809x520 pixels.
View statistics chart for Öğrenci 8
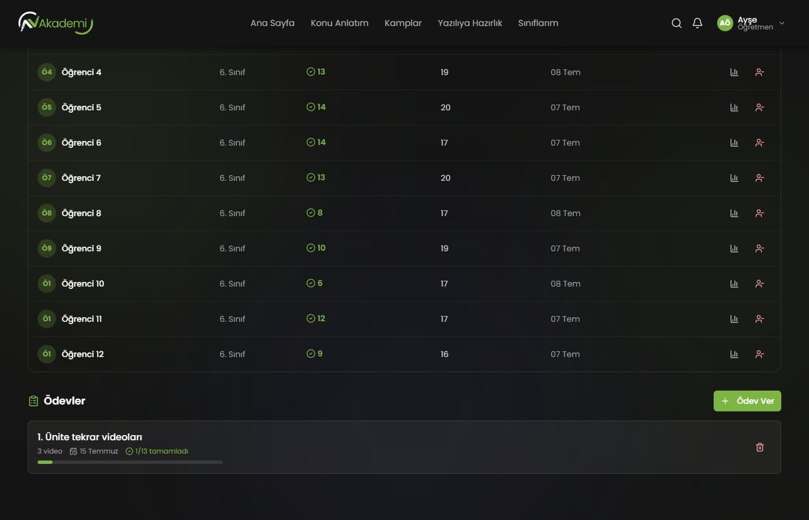[734, 213]
